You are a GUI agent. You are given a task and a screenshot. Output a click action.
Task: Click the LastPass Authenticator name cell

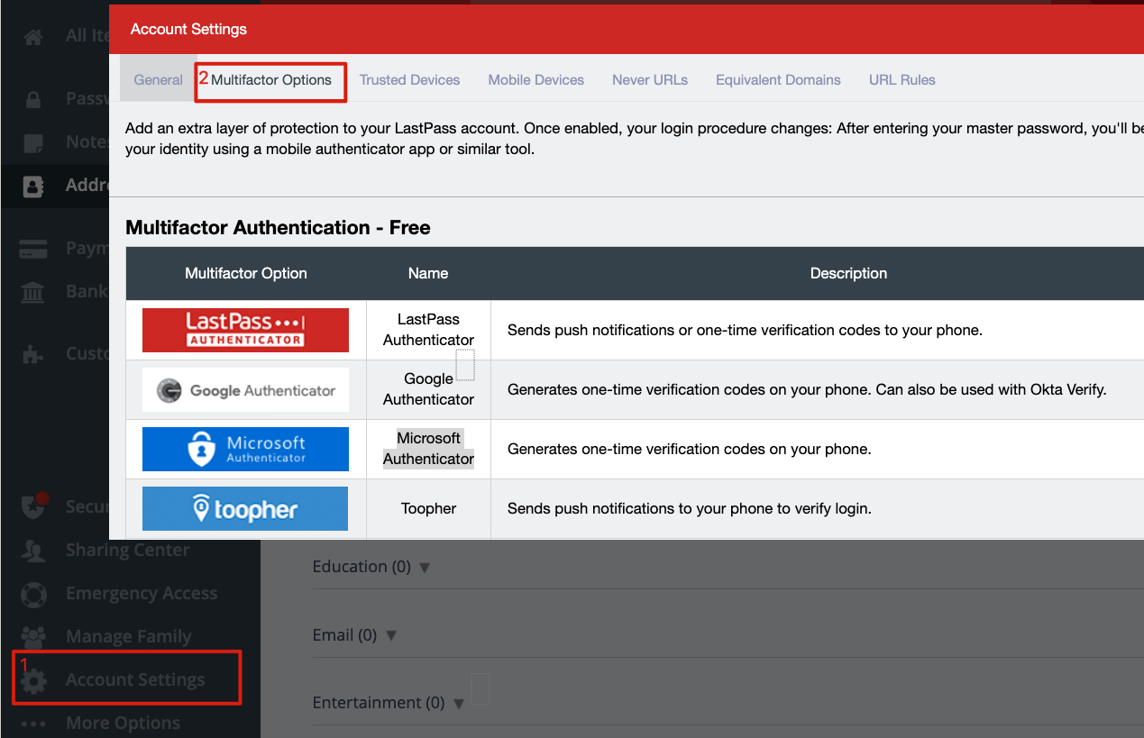click(x=428, y=330)
